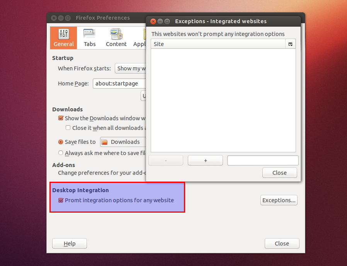Click the Tabs pane icon
Screen dimensions: 347x266
pyautogui.click(x=89, y=34)
